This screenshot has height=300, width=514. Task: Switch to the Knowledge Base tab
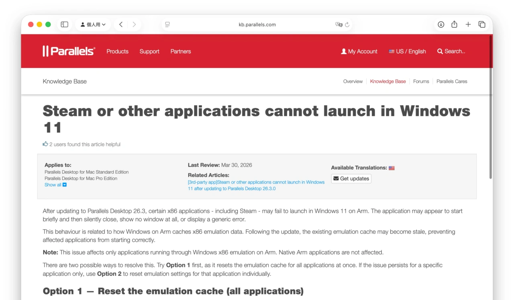[388, 81]
